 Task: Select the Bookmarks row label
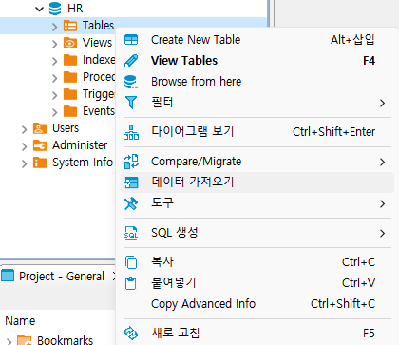click(x=66, y=340)
